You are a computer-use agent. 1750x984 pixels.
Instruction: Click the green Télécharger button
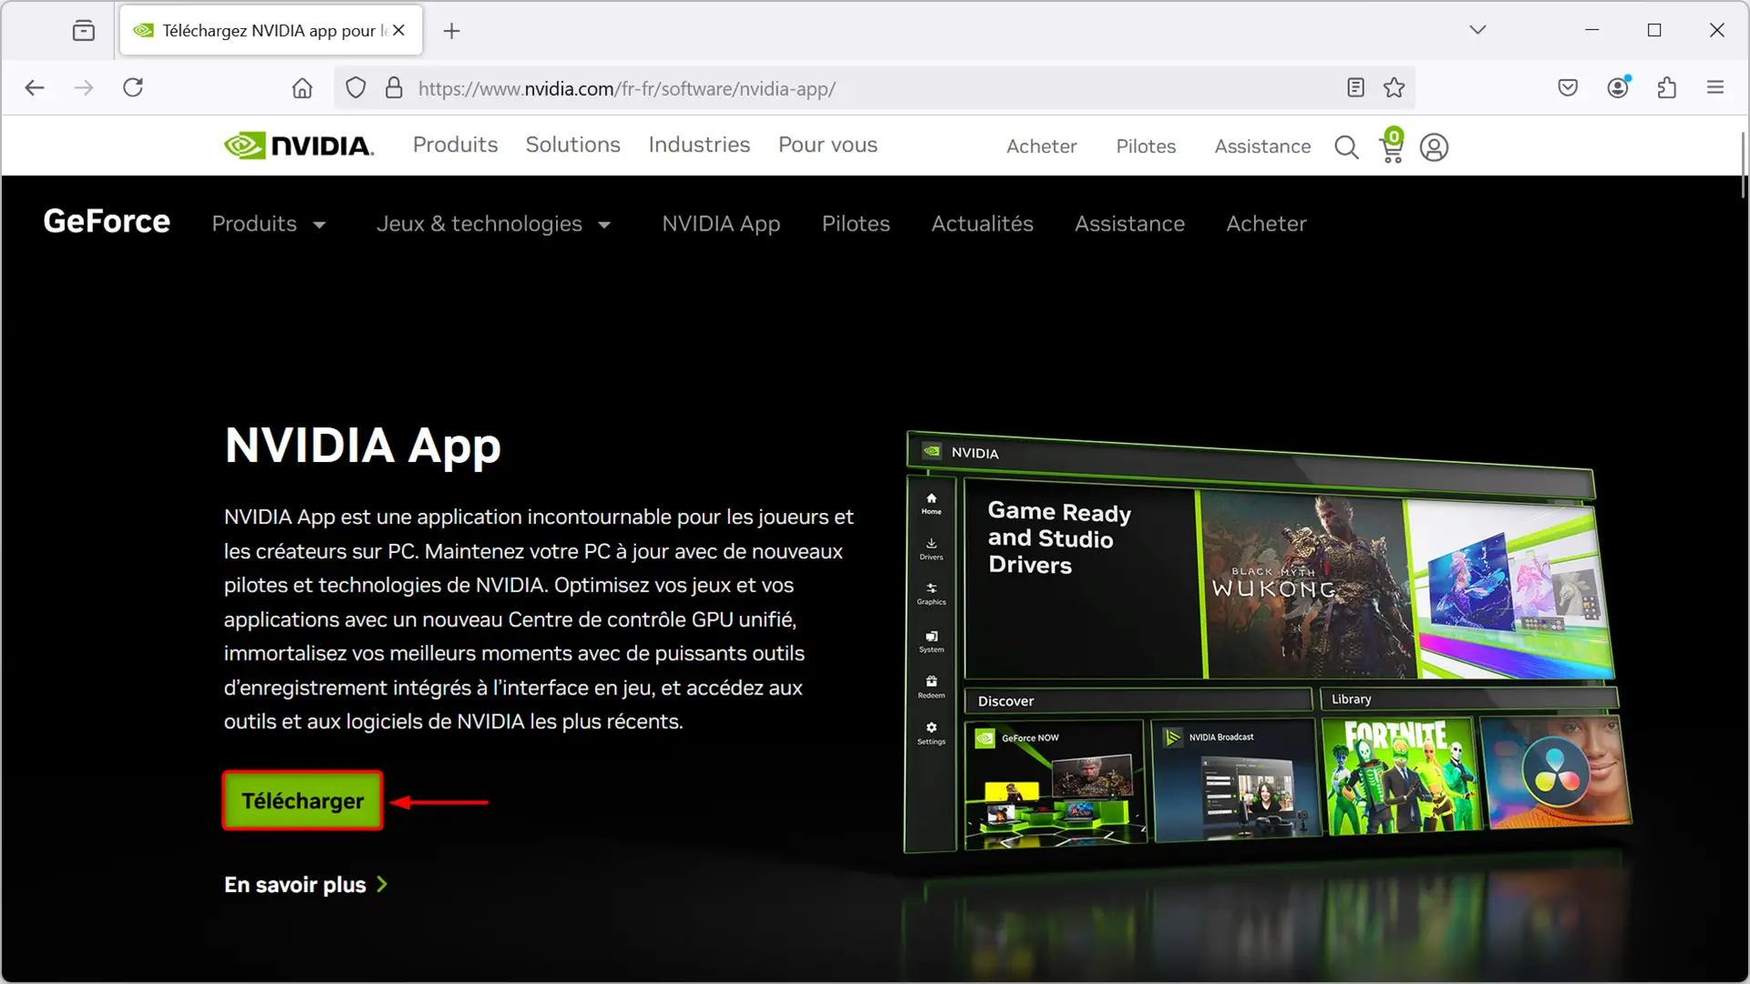point(303,801)
